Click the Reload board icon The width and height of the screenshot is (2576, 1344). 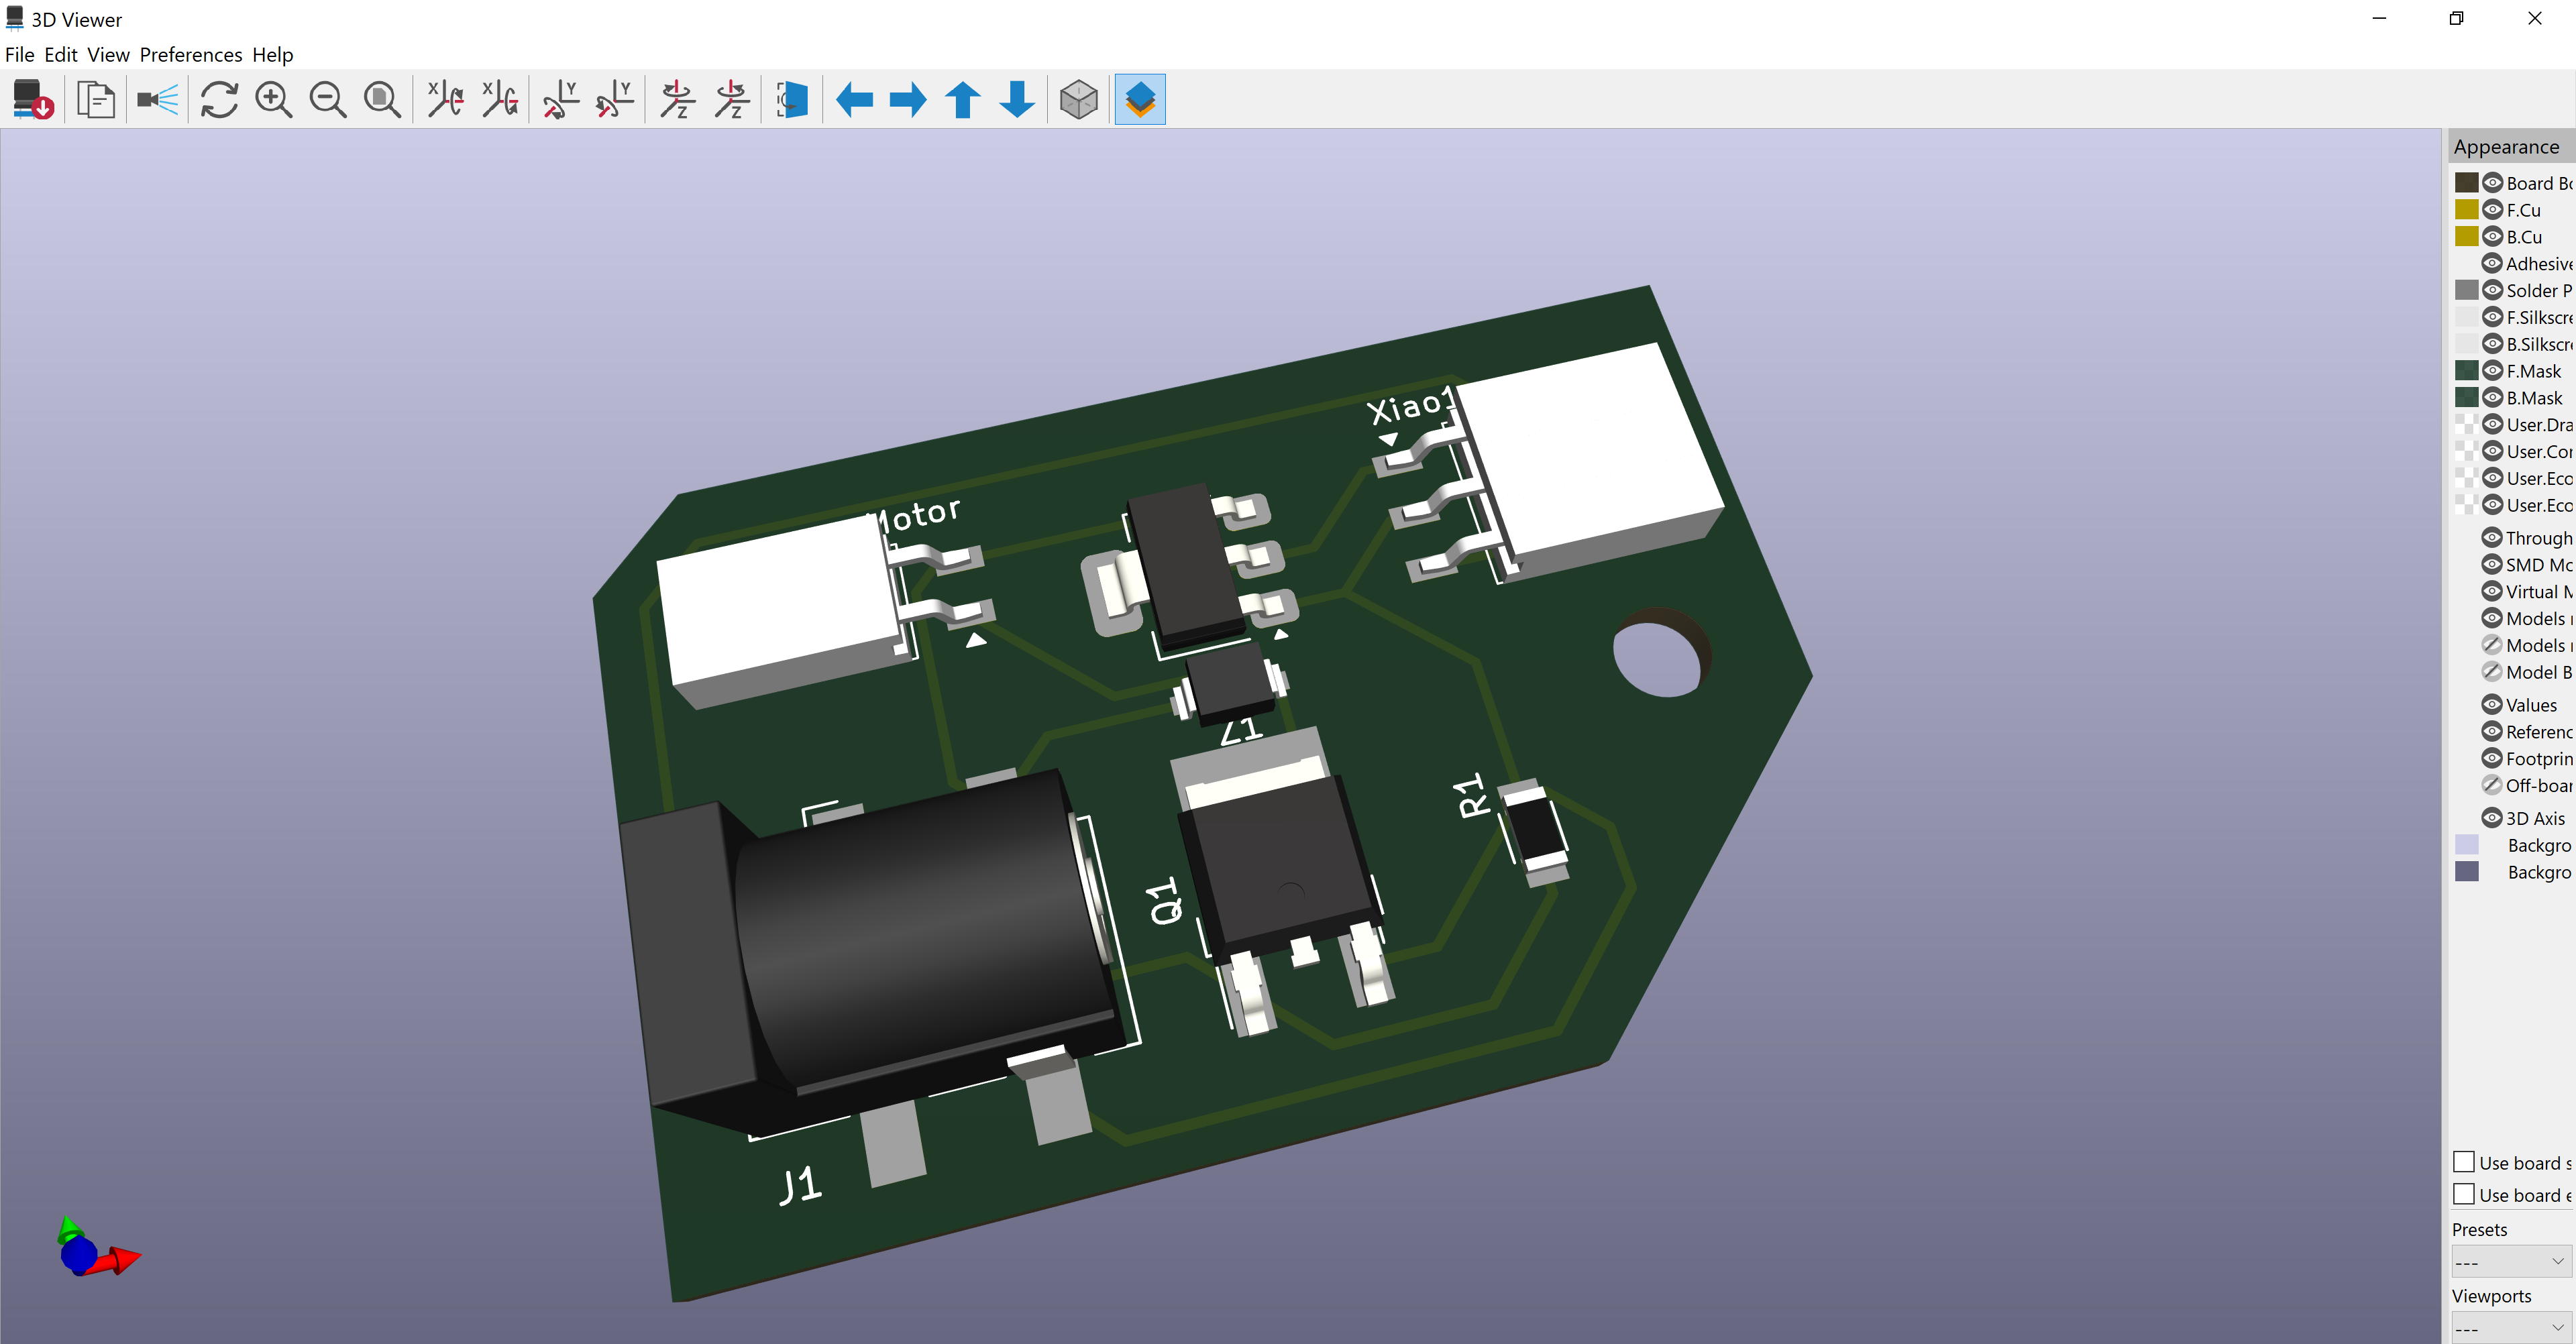pos(33,99)
